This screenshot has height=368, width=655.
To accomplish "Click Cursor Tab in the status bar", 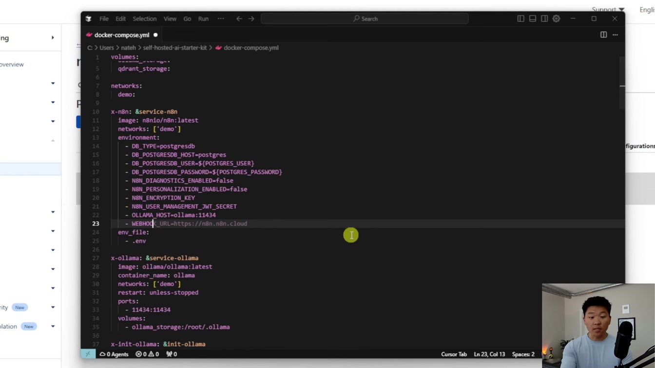I will [x=454, y=354].
